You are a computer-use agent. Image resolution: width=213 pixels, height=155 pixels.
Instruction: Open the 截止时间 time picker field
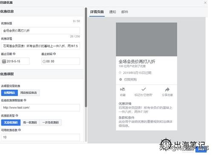(60, 61)
